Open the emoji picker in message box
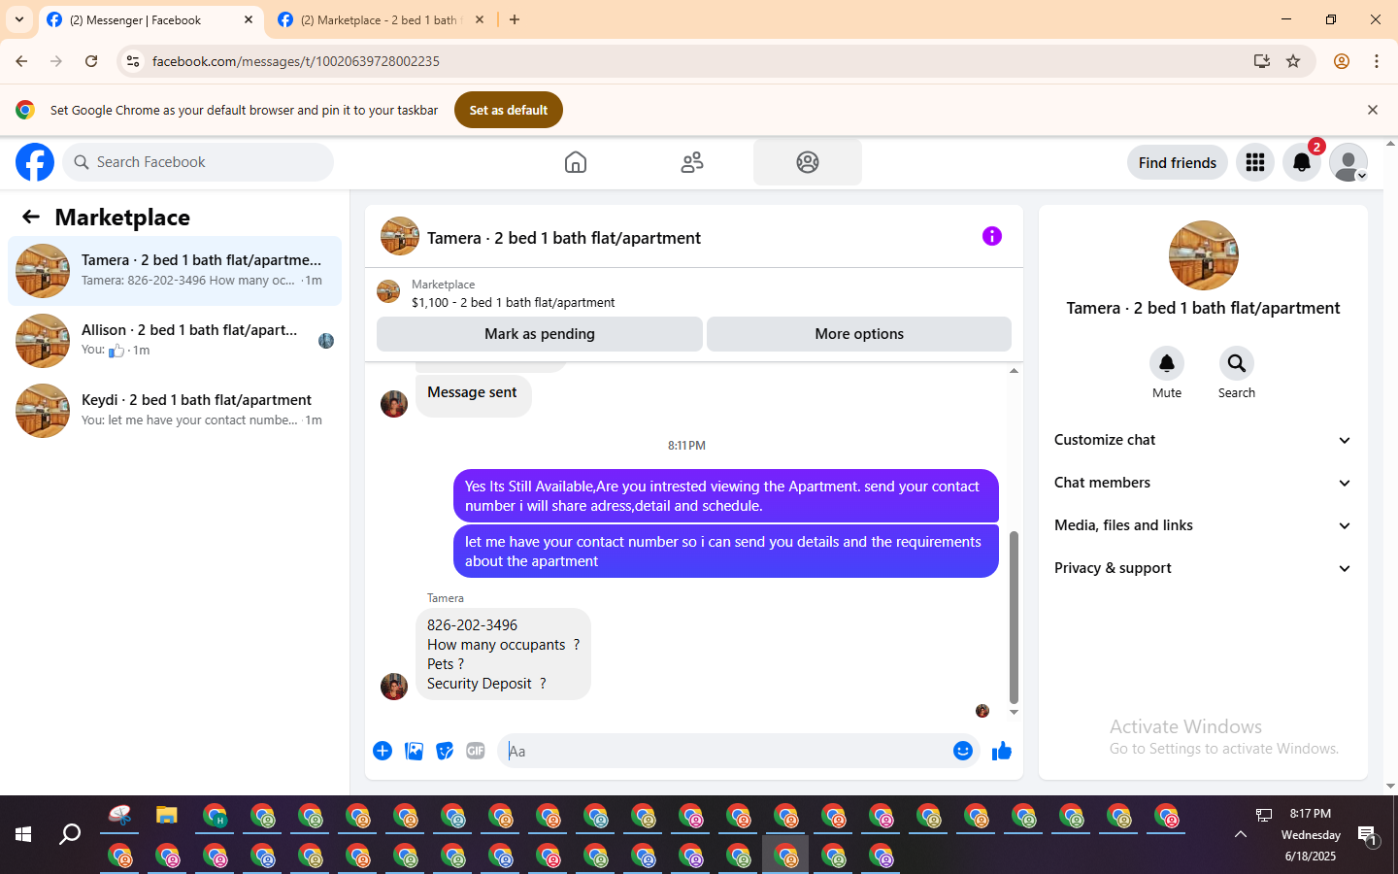 pos(963,751)
